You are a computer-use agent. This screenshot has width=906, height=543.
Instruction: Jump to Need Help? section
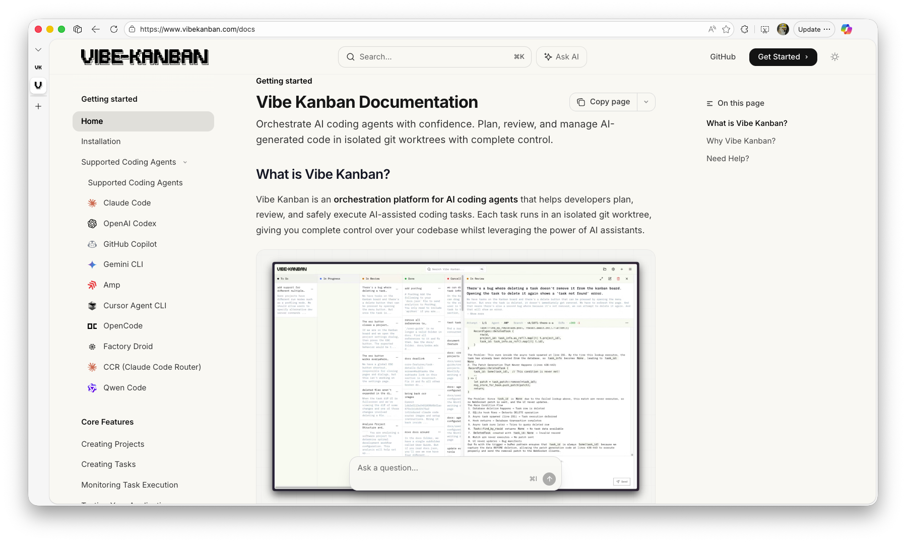tap(728, 159)
